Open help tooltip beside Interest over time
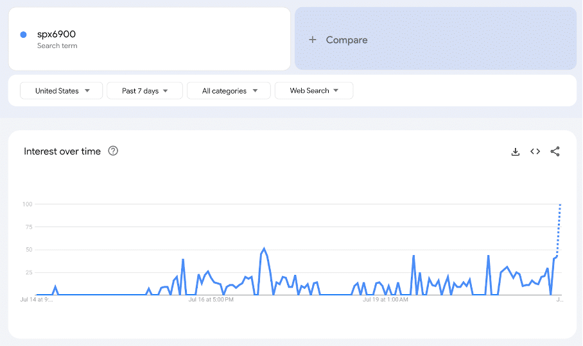 [x=113, y=151]
